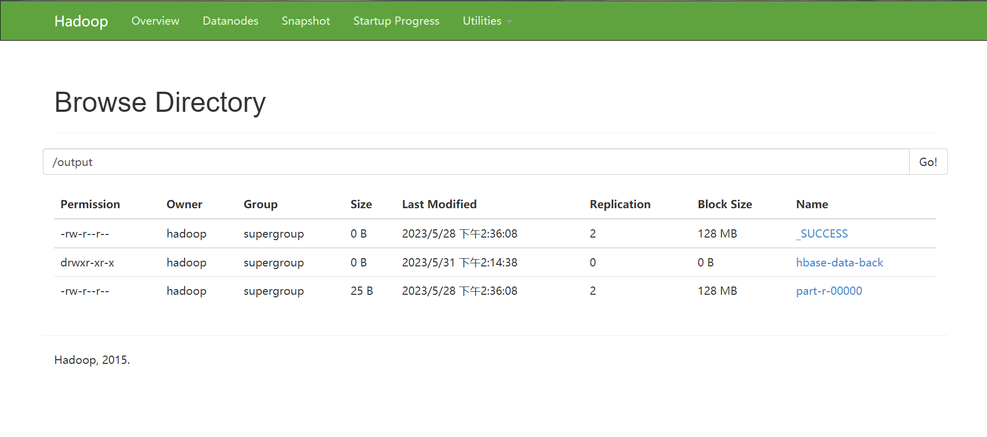Select the Replication column header
This screenshot has width=987, height=437.
tap(620, 204)
